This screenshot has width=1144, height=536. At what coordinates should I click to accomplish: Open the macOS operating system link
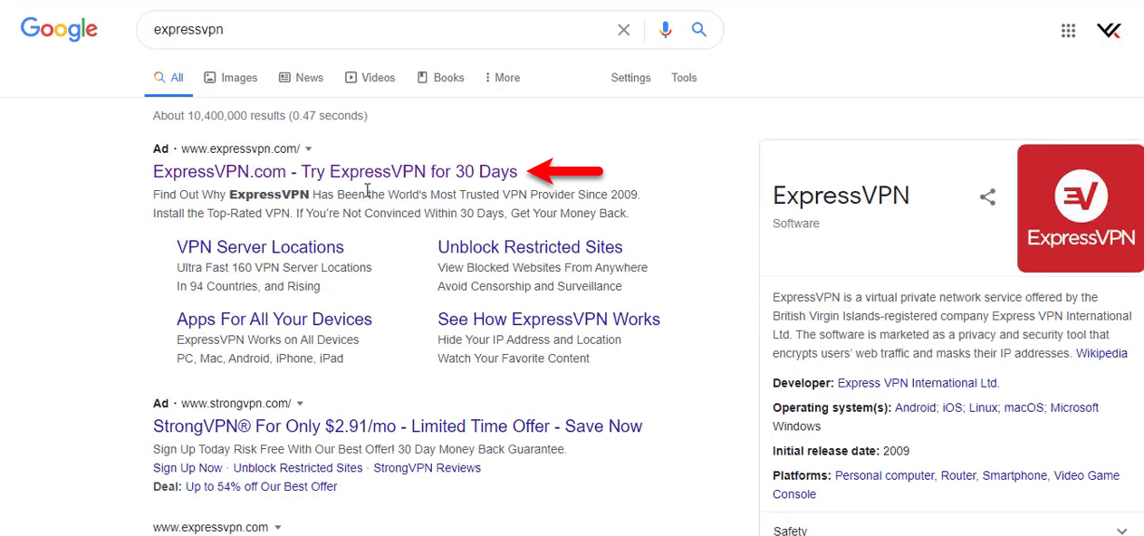1024,408
